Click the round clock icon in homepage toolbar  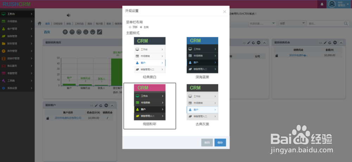point(79,32)
